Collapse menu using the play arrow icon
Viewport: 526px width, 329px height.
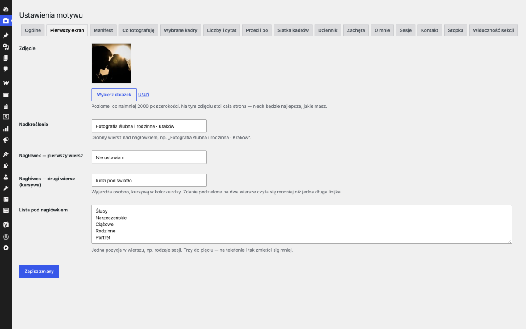coord(6,248)
